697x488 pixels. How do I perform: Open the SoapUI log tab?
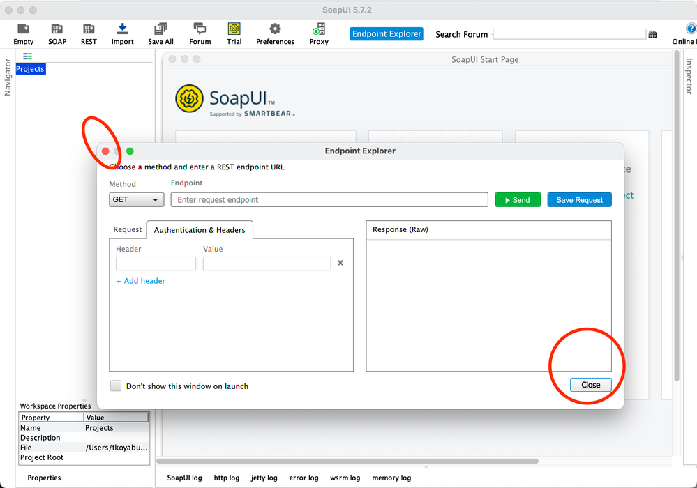click(184, 478)
